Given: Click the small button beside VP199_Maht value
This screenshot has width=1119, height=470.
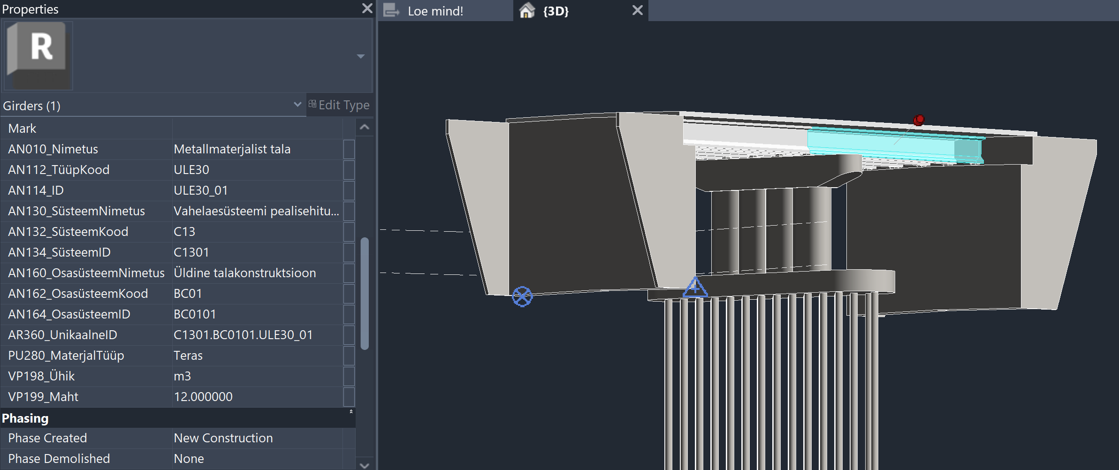Looking at the screenshot, I should [x=349, y=397].
